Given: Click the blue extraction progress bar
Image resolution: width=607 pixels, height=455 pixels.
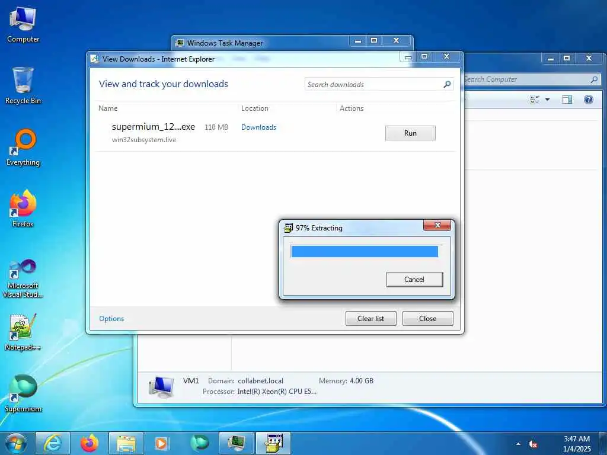Looking at the screenshot, I should (365, 251).
